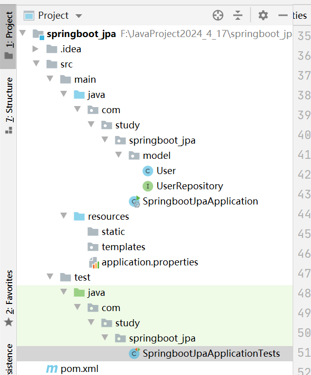Screen dimensions: 311x375
Task: Collapse the test java folder arrow
Action: (x=64, y=292)
